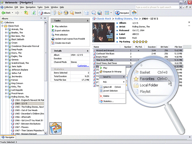Choose Enqueue In Winamp
The height and width of the screenshot is (144, 192).
112,72
